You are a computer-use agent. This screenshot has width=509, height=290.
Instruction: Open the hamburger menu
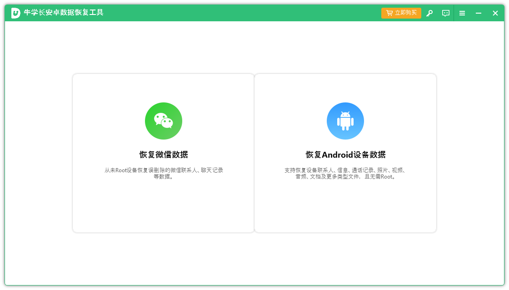tap(462, 13)
